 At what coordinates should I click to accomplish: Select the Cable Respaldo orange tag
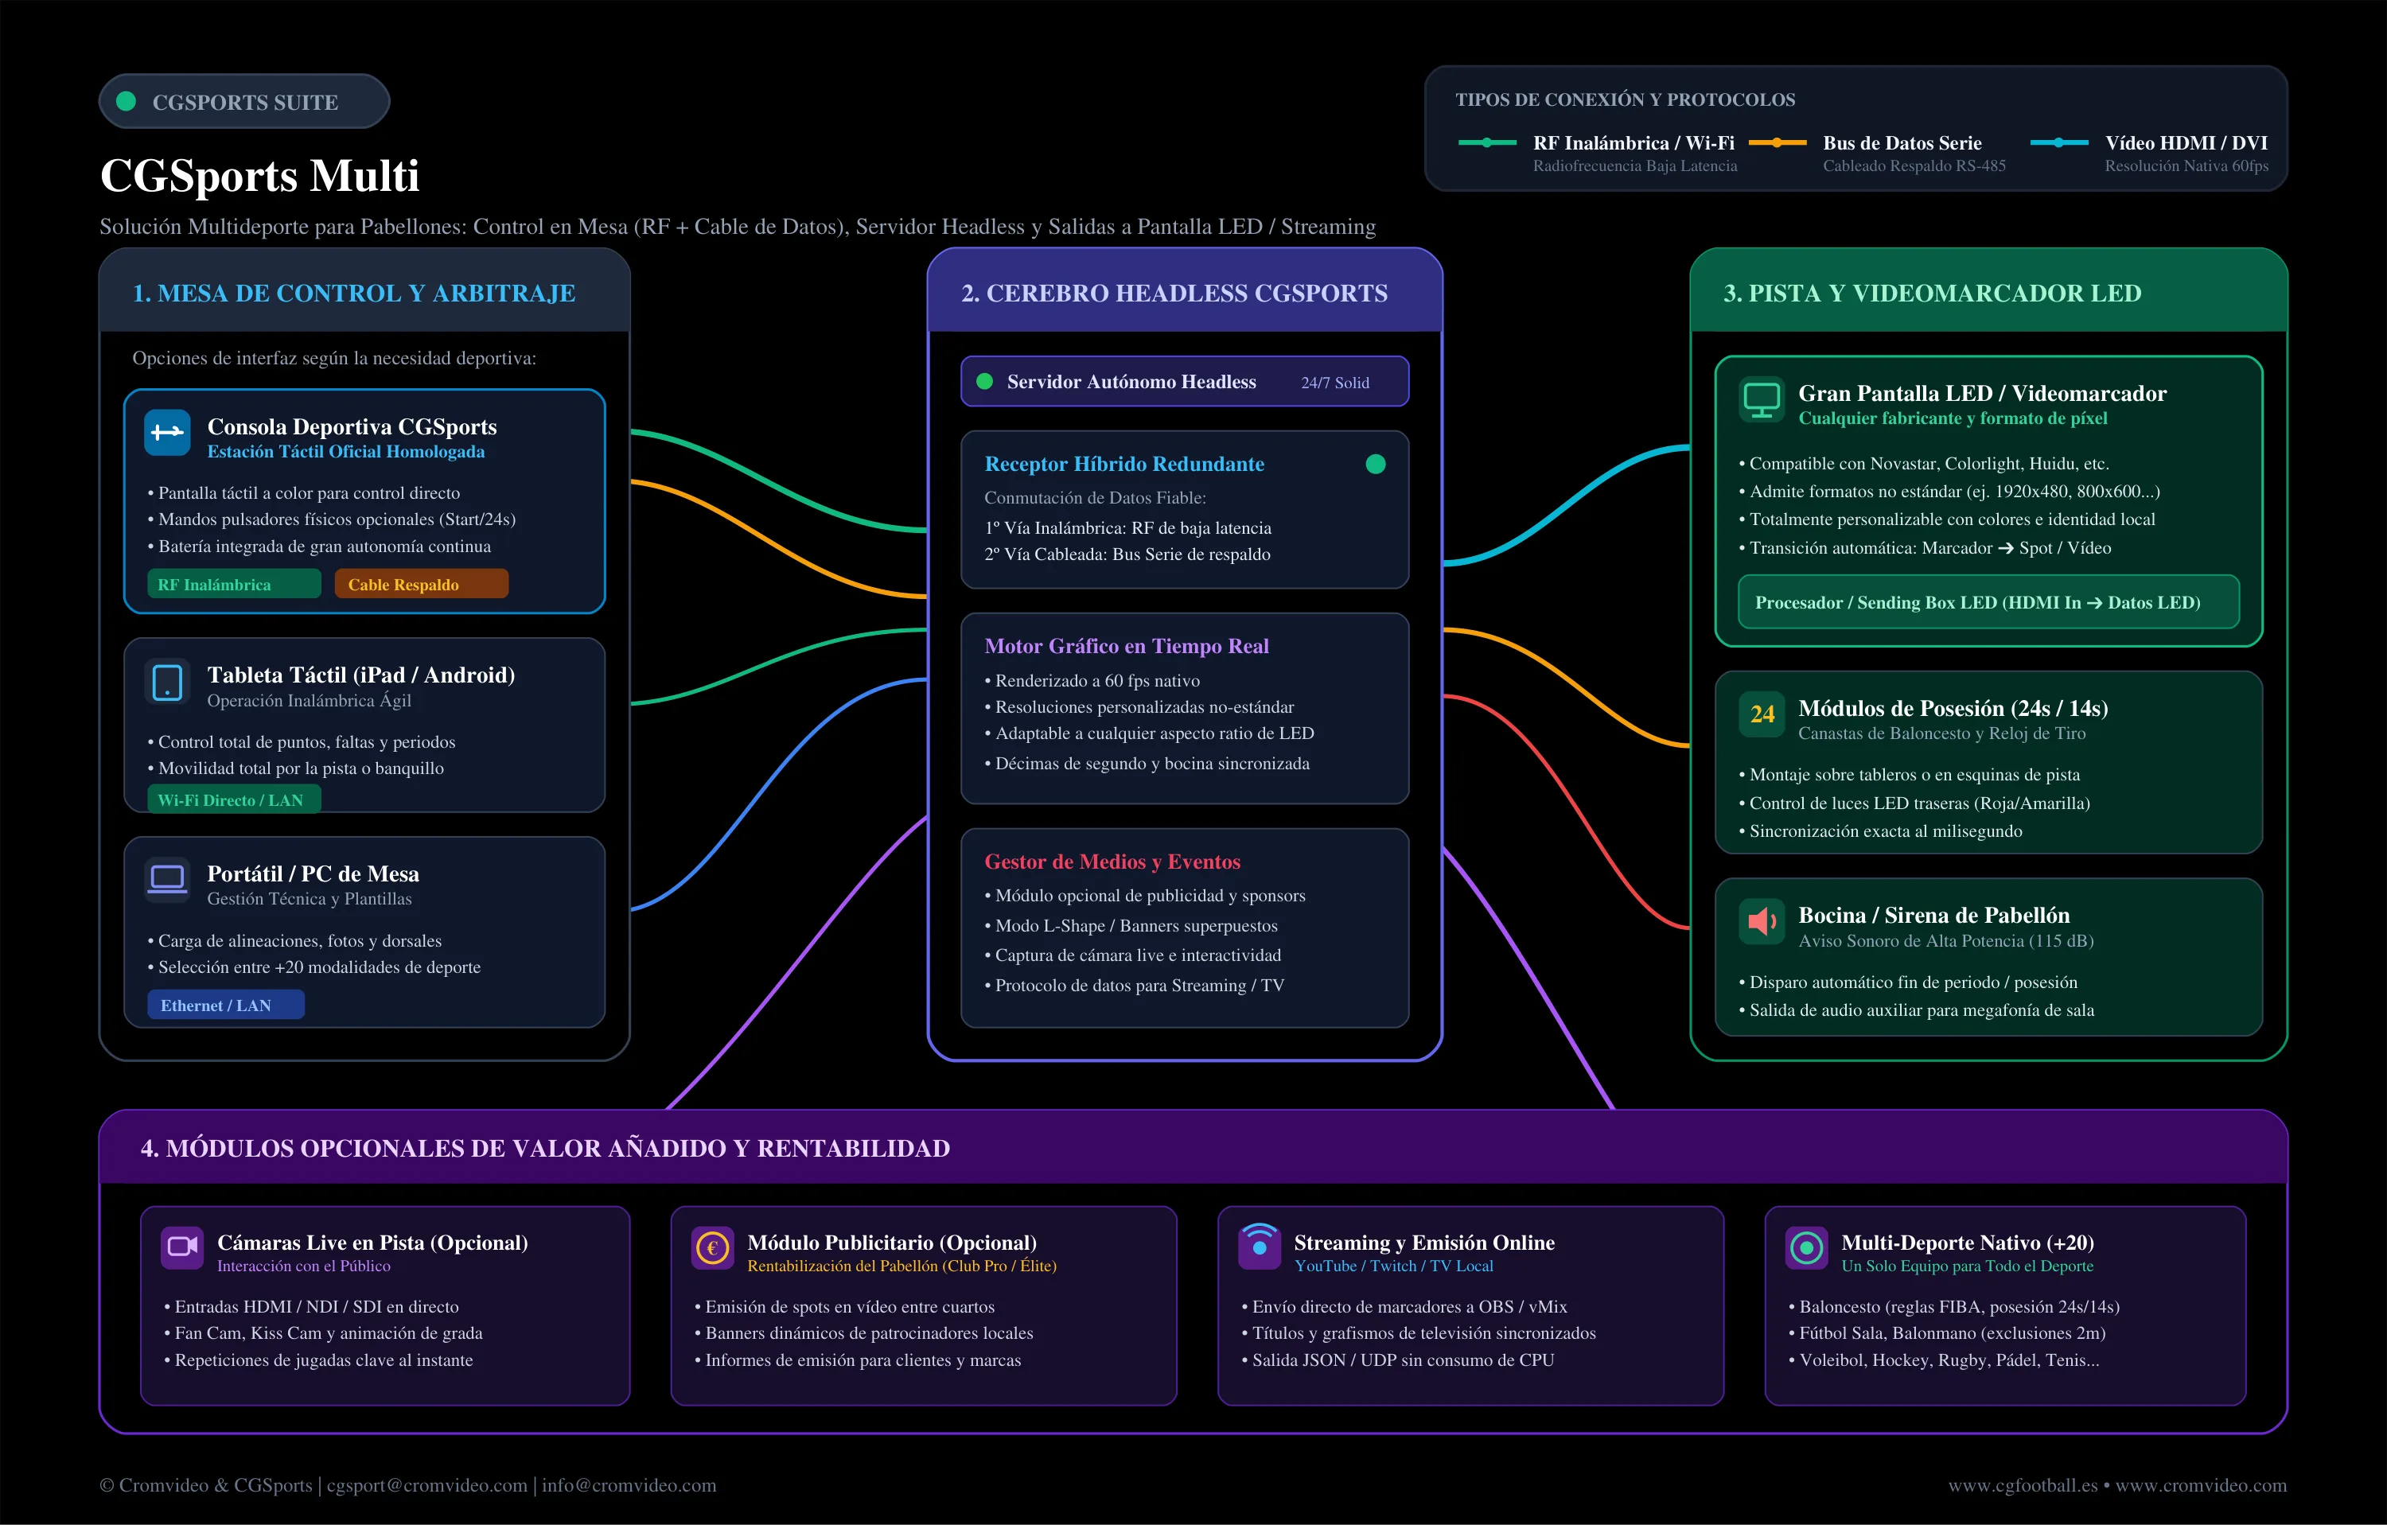(421, 584)
